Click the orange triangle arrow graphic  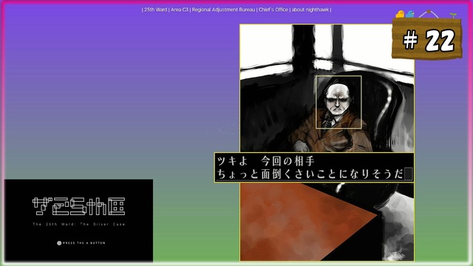(x=308, y=222)
